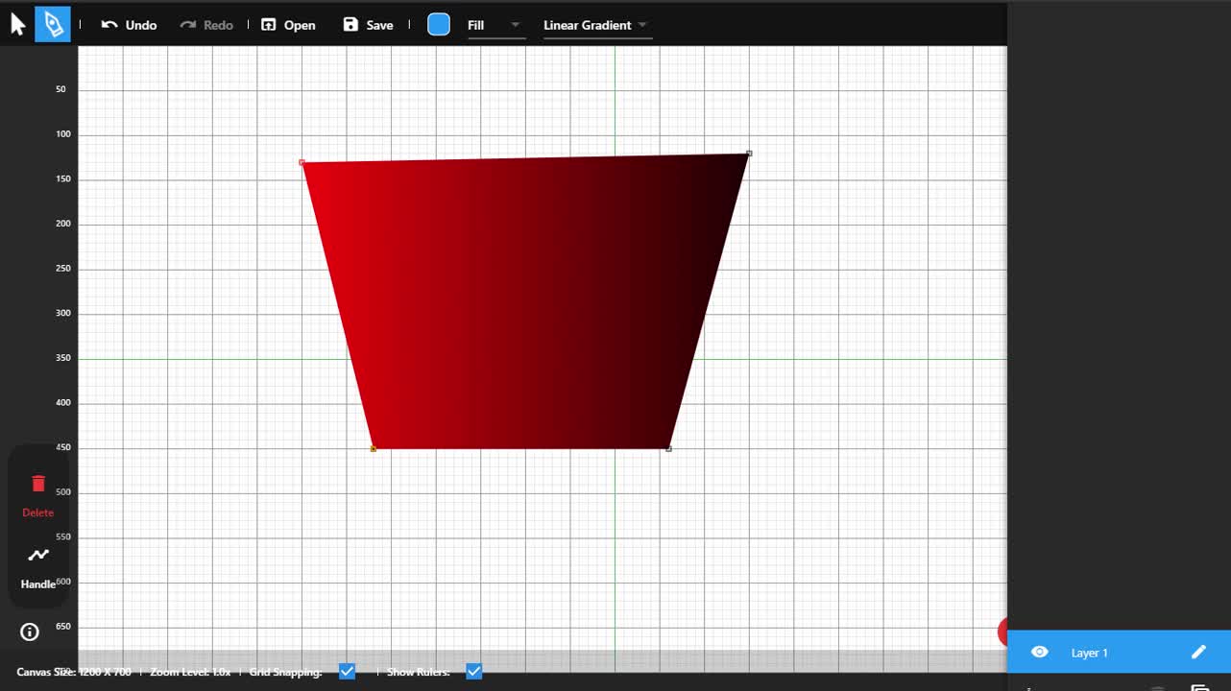Select the top-right anchor point of trapezoid
Image resolution: width=1231 pixels, height=691 pixels.
point(749,154)
